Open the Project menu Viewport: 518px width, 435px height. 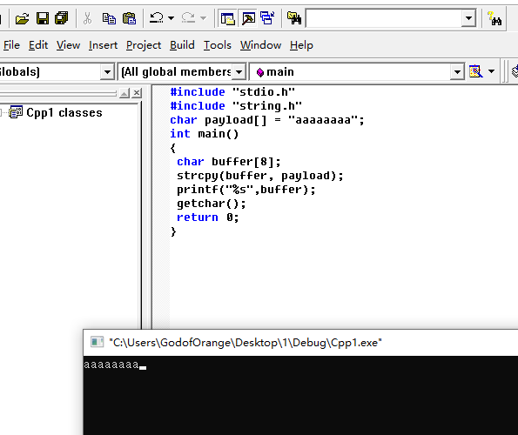144,45
